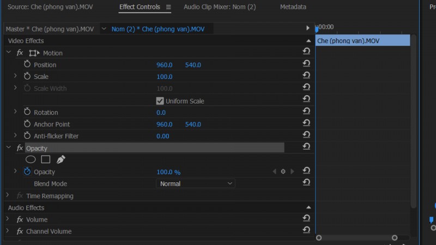Toggle the Motion fx effect on/off
The width and height of the screenshot is (436, 245).
(20, 53)
